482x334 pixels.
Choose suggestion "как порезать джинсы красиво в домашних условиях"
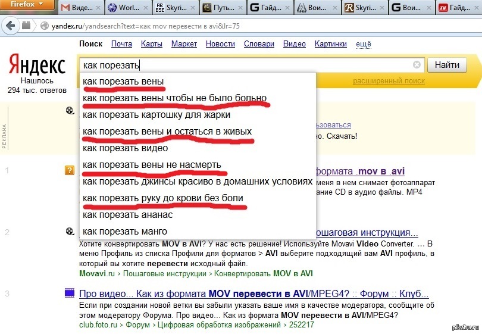coord(198,182)
